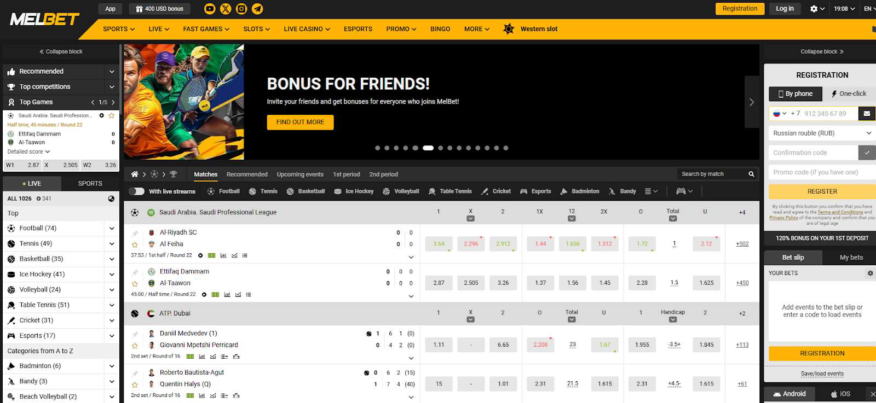Switch to 2nd period tab

click(x=383, y=174)
